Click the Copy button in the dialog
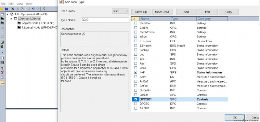This screenshot has width=260, height=122. [x=229, y=12]
